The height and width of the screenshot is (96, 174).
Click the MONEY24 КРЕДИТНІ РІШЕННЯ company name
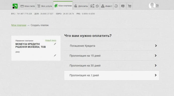tap(30, 45)
